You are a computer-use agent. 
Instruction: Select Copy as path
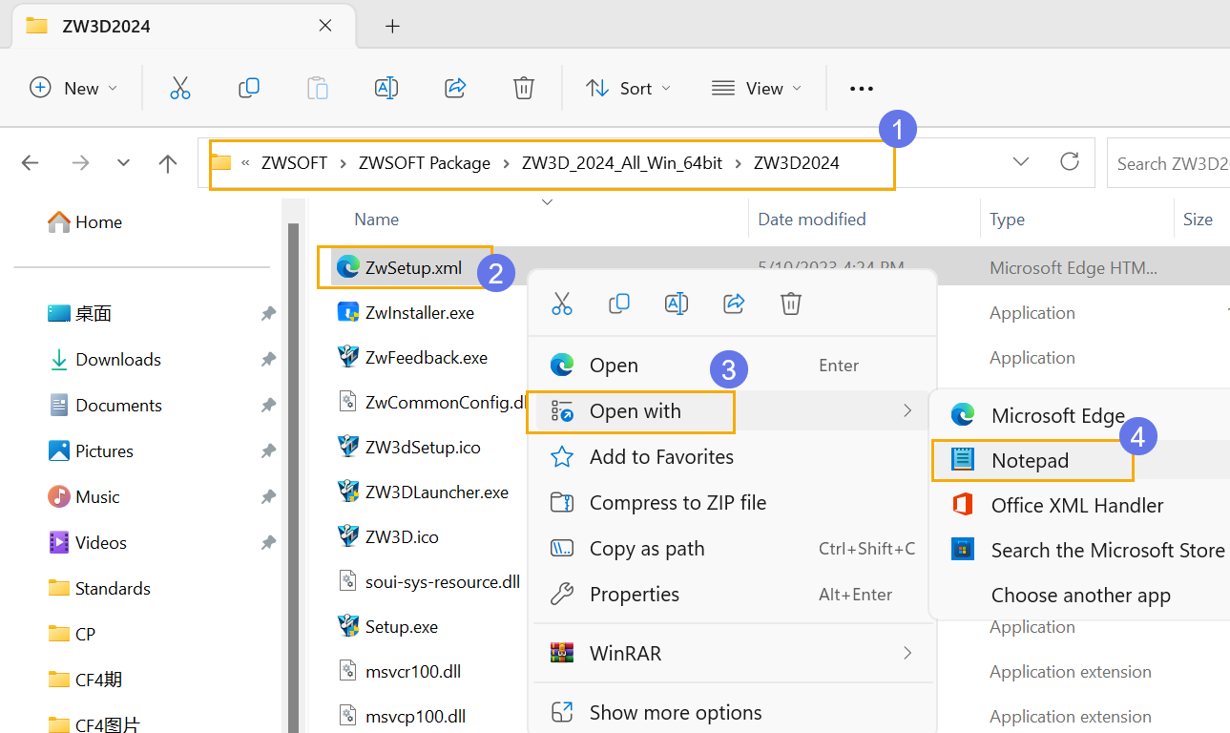732,549
